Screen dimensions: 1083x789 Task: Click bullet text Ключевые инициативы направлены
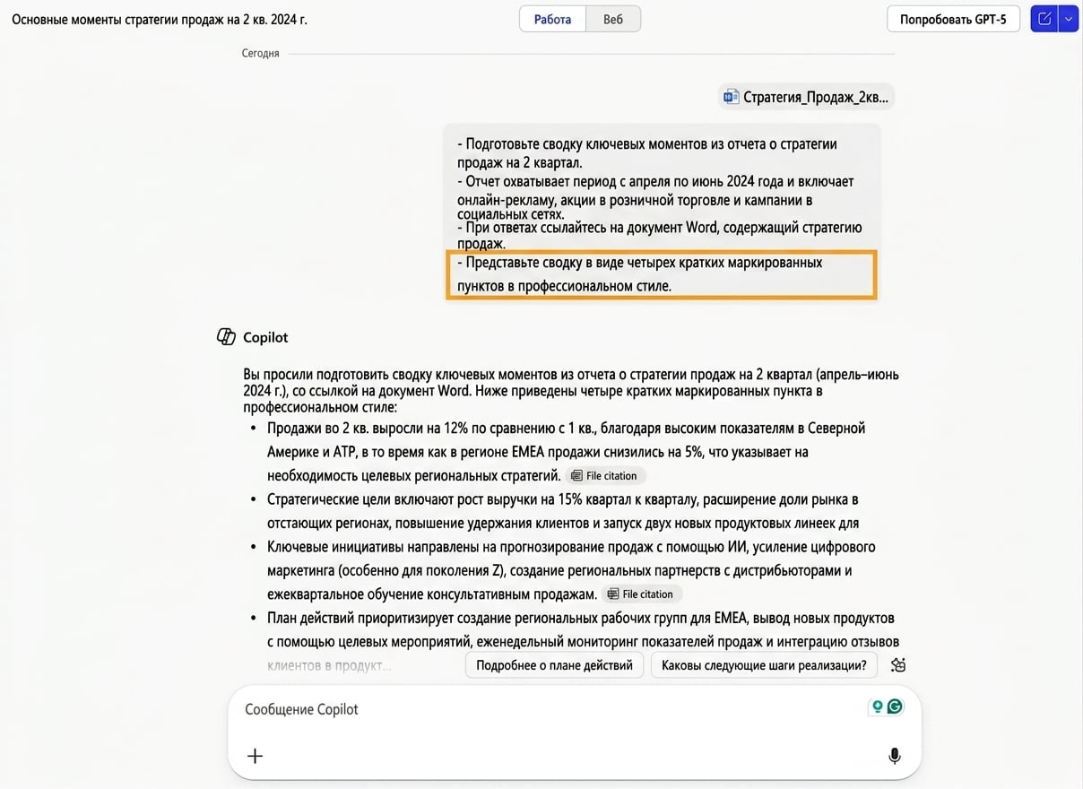571,570
